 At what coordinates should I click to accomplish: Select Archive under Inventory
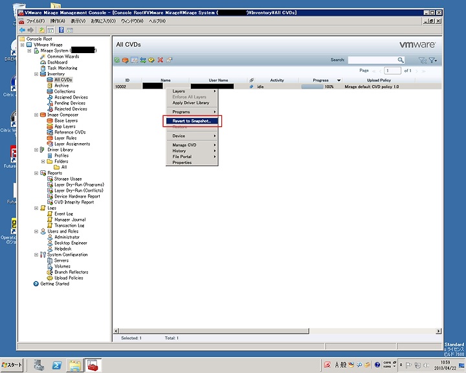(x=61, y=85)
